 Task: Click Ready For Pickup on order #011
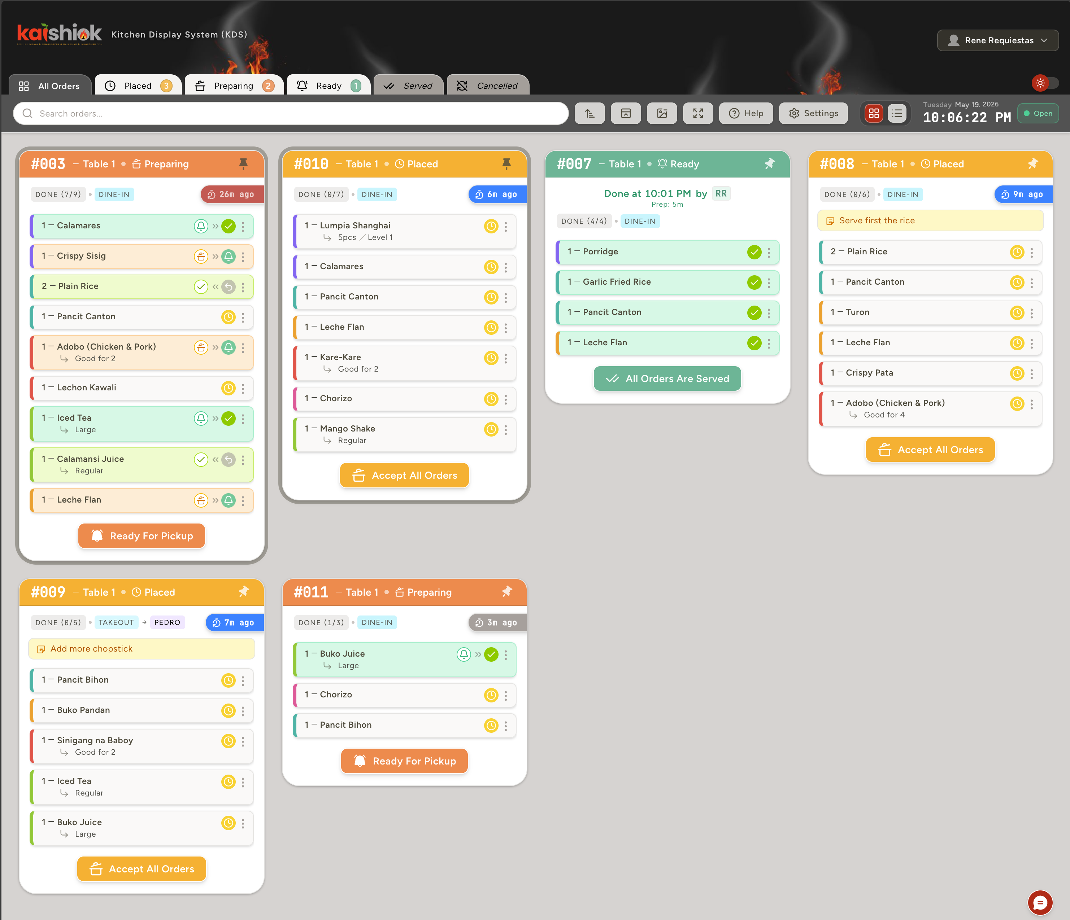click(x=404, y=761)
